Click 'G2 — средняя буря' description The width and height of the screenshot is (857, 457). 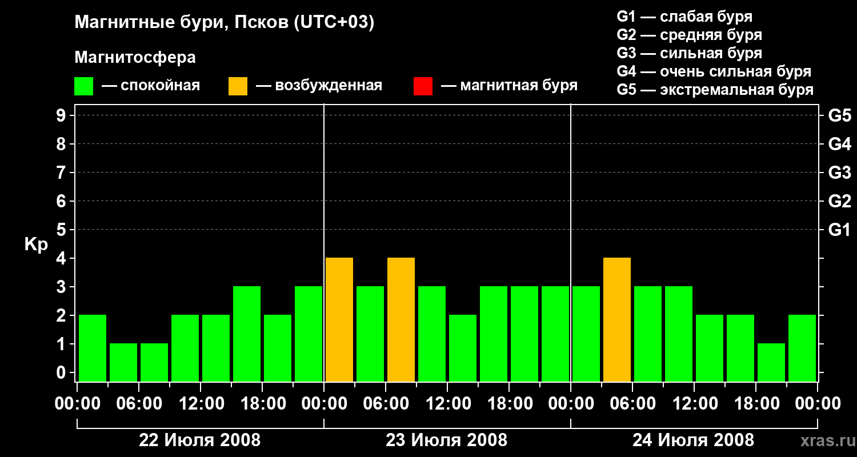pos(689,34)
